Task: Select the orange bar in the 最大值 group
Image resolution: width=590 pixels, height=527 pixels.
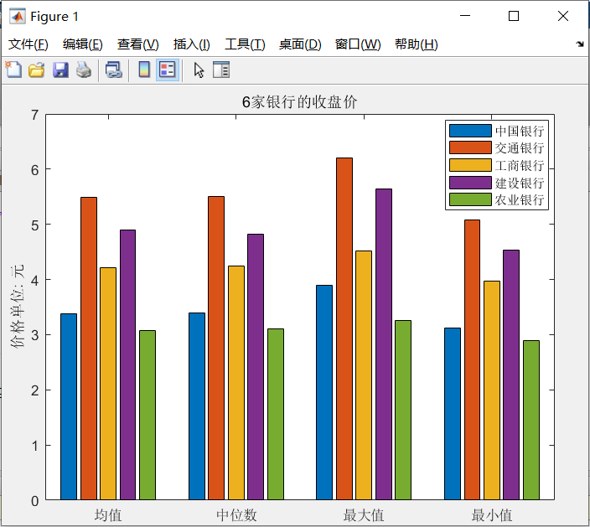Action: 344,328
